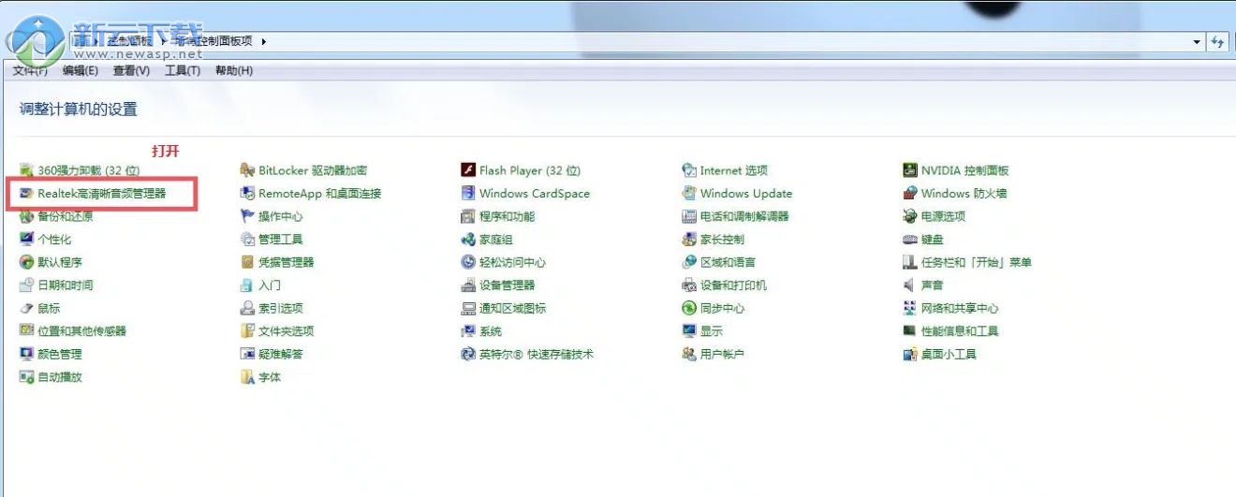Open the 通知区域图标 link
This screenshot has height=497, width=1236.
[512, 308]
